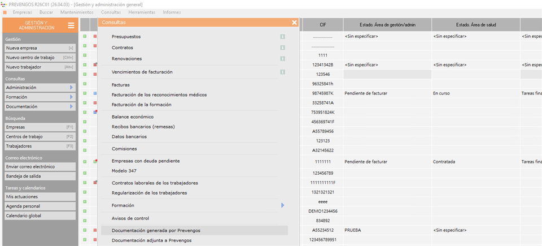Open the Mantenimientos menu
The width and height of the screenshot is (542, 246).
pos(77,12)
